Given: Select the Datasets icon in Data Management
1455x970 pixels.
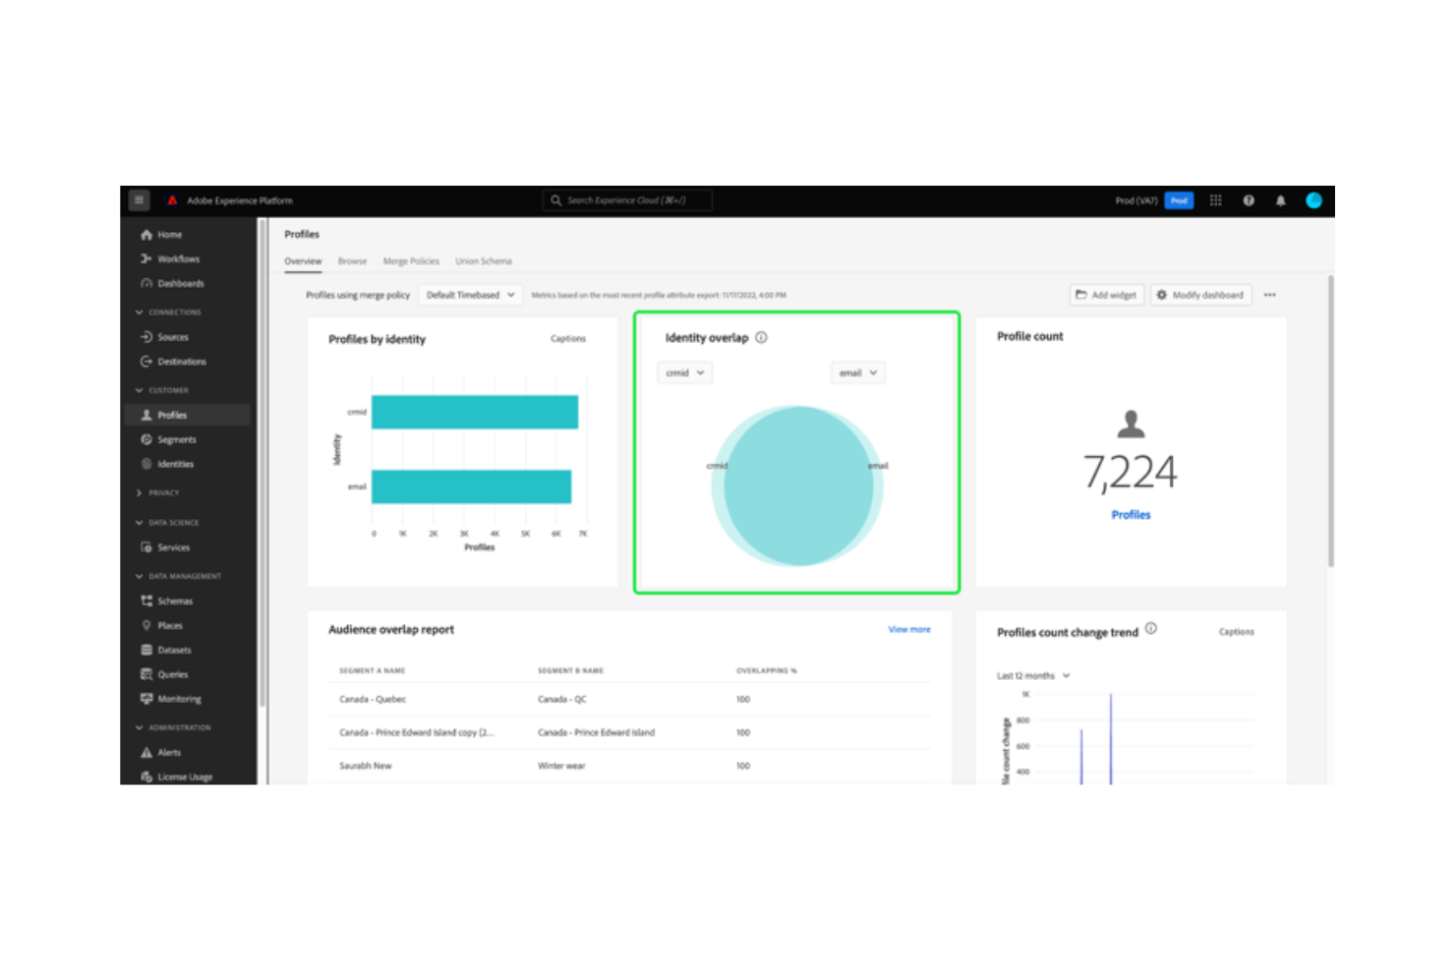Looking at the screenshot, I should pos(145,650).
